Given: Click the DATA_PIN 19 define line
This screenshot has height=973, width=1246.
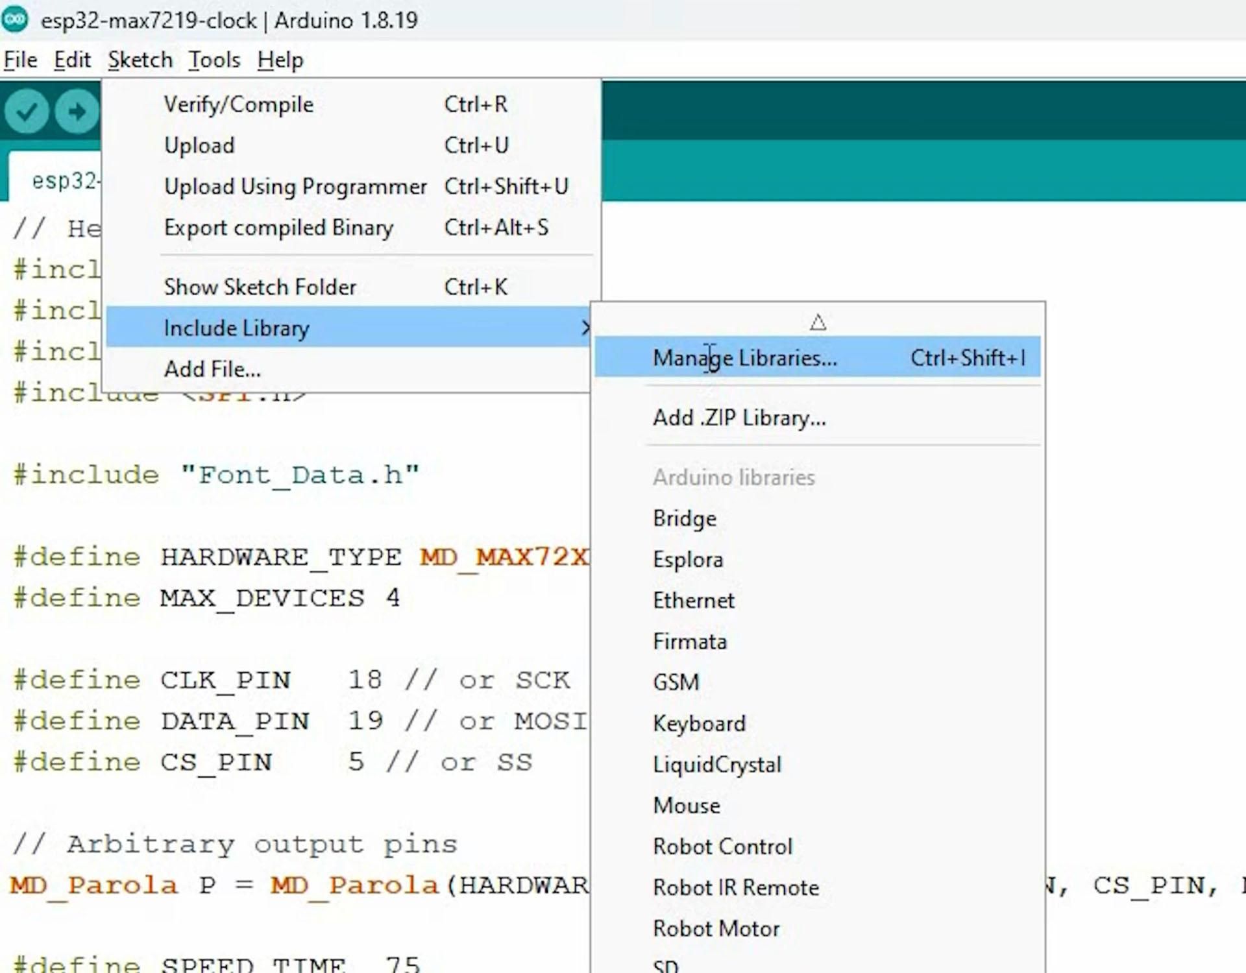Looking at the screenshot, I should coord(300,721).
